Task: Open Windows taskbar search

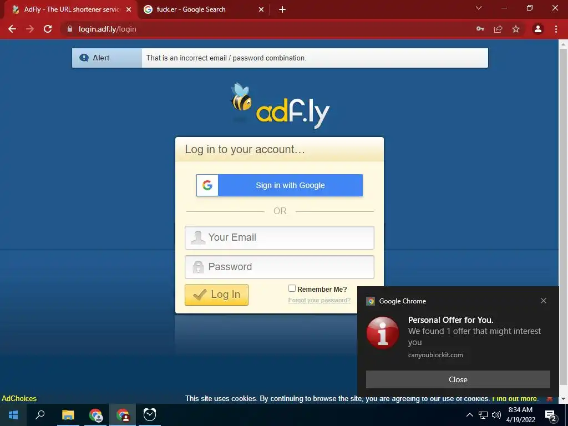Action: 40,415
